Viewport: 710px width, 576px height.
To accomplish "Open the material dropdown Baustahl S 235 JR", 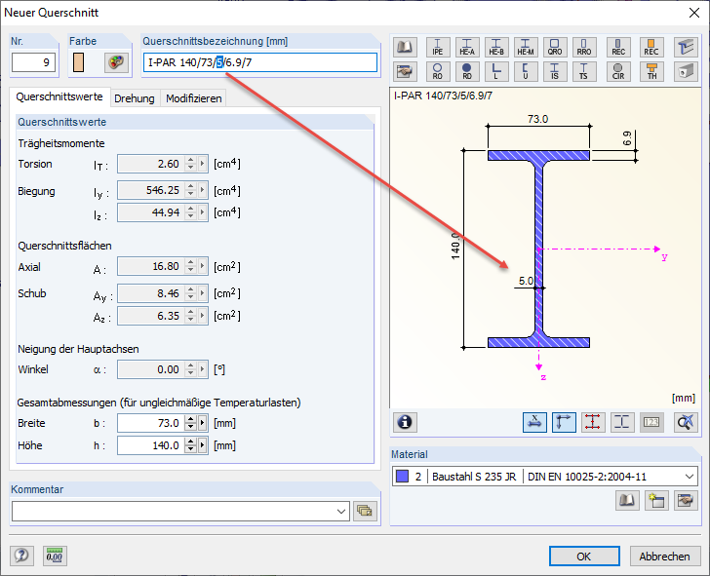I will pos(545,476).
